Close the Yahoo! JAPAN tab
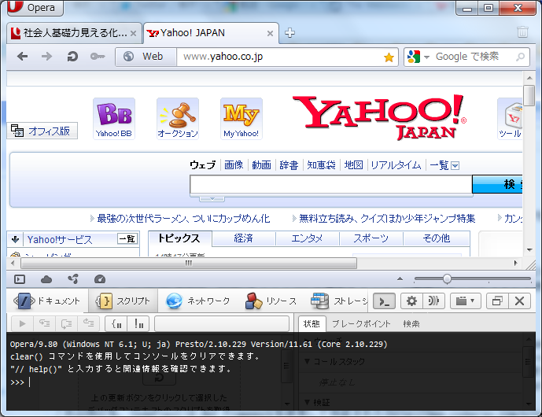This screenshot has height=417, width=542. pyautogui.click(x=270, y=33)
